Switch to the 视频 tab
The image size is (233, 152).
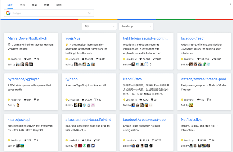47,5
